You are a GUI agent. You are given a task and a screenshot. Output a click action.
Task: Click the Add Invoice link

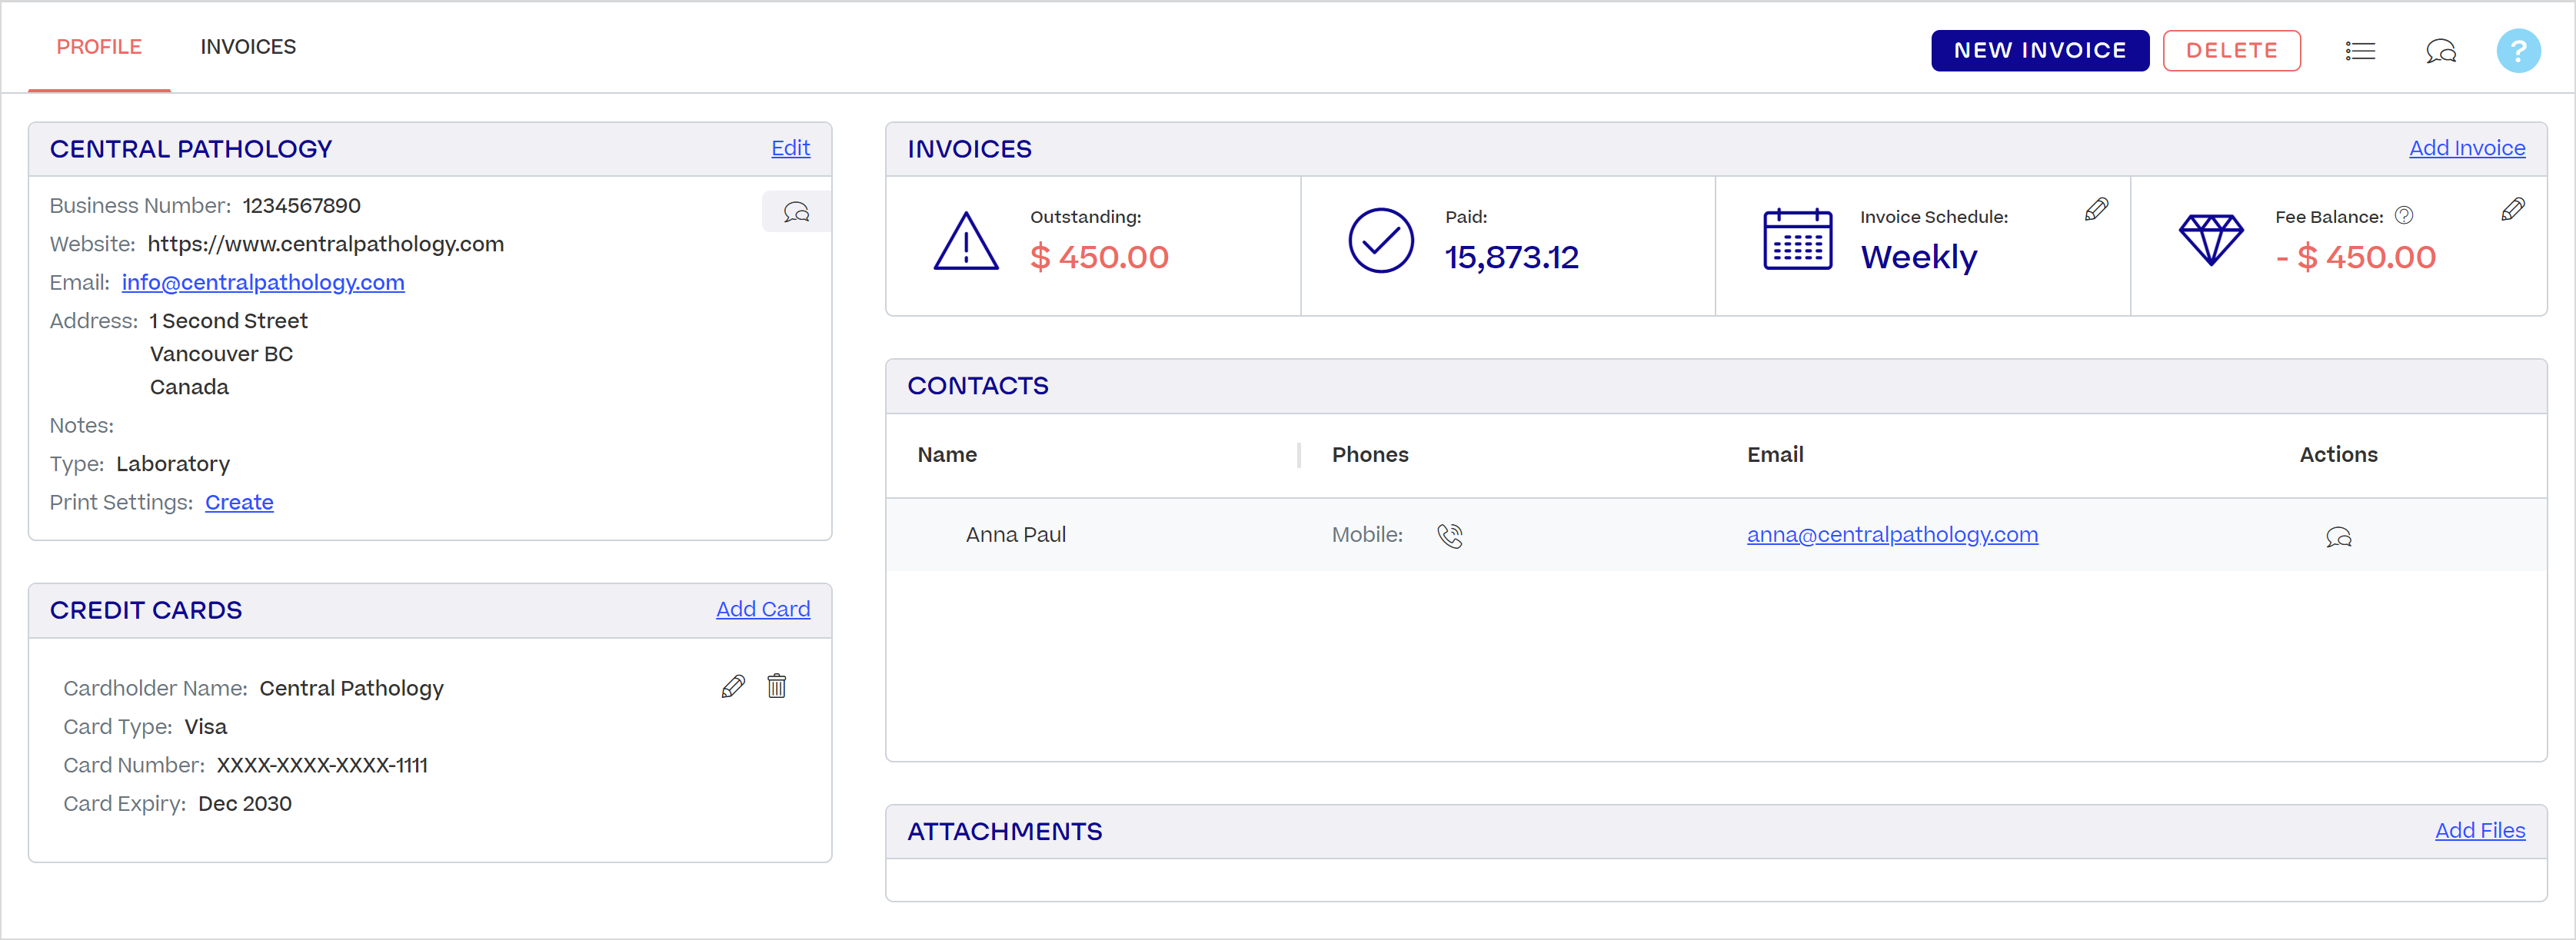(x=2466, y=148)
